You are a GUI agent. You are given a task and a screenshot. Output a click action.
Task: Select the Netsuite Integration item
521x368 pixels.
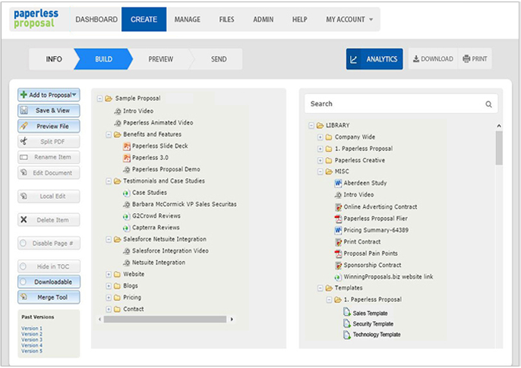tap(159, 263)
